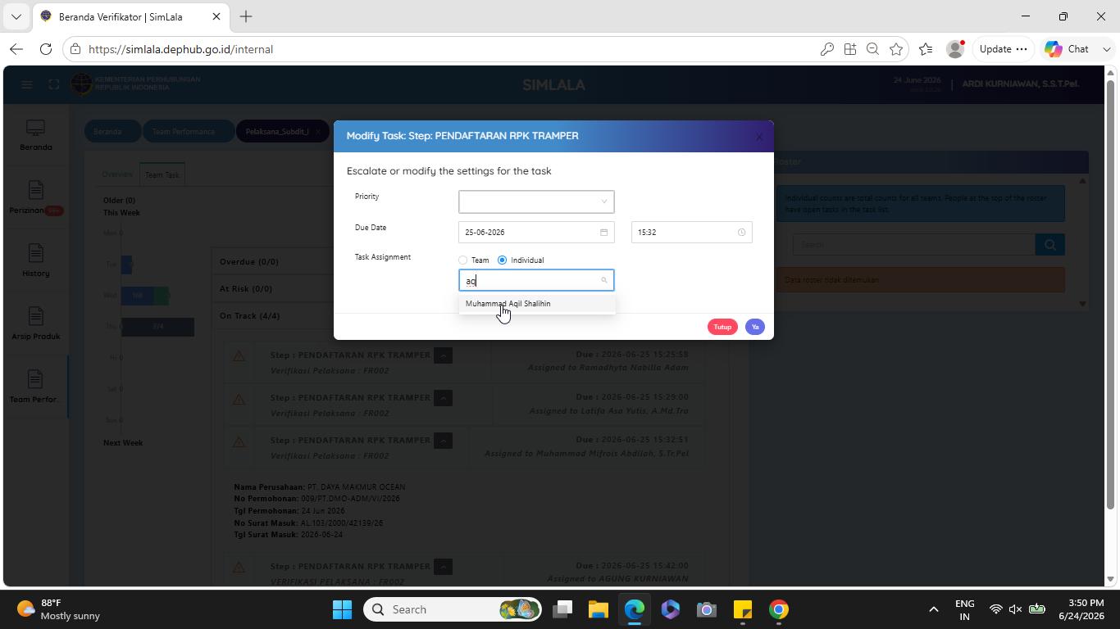Open Team Perfor. in the sidebar
This screenshot has width=1120, height=629.
(35, 388)
